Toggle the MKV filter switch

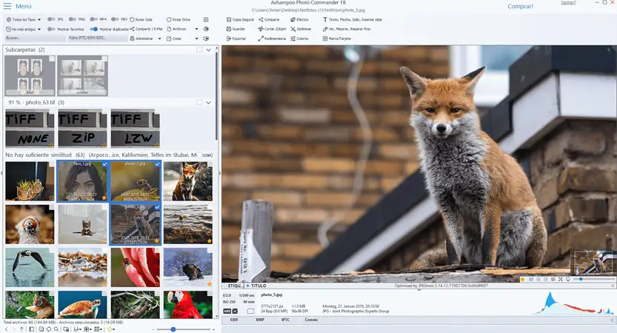coord(115,19)
